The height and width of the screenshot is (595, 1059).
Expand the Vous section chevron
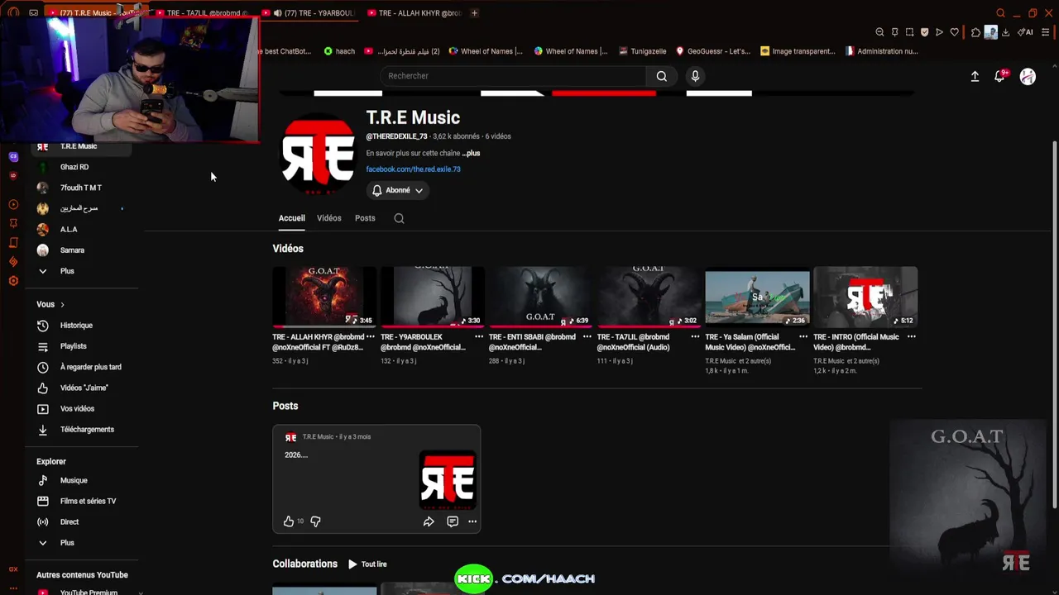pos(62,305)
